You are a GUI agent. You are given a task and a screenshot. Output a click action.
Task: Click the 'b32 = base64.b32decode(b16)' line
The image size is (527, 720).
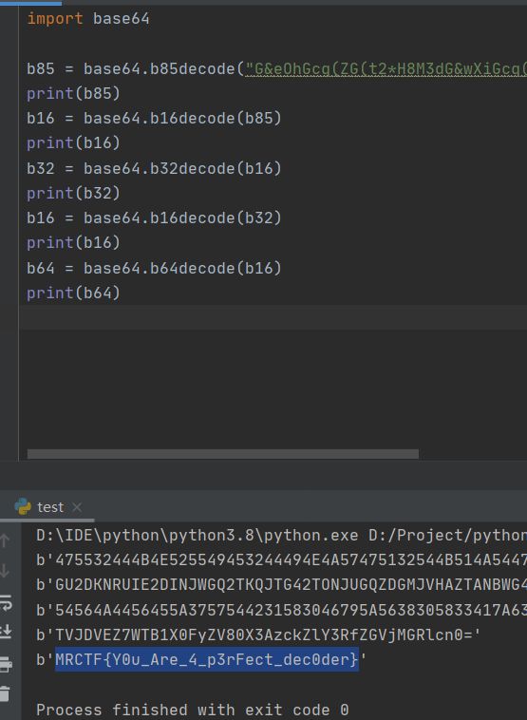[154, 168]
